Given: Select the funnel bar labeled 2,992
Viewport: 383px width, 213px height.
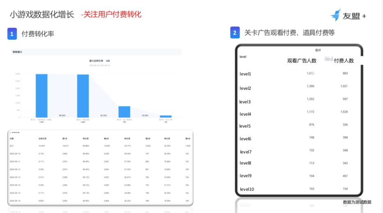Looking at the screenshot, I should coord(41,96).
